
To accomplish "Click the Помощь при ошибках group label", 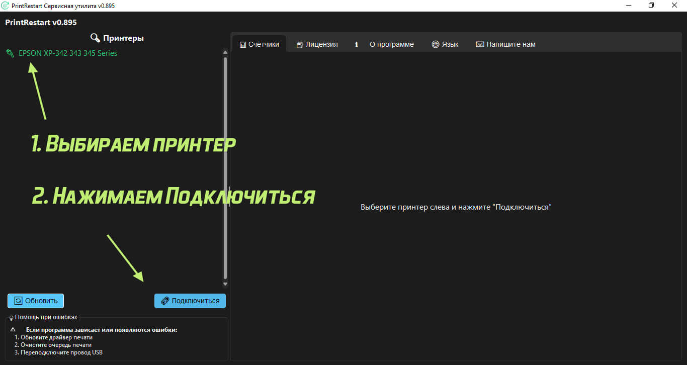I will 46,317.
